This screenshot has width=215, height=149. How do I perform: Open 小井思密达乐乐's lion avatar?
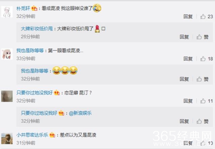tap(7, 139)
